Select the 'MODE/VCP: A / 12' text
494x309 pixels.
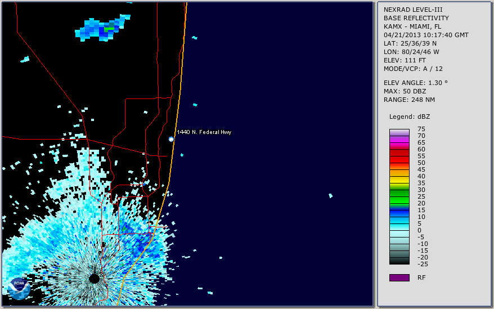pyautogui.click(x=413, y=69)
